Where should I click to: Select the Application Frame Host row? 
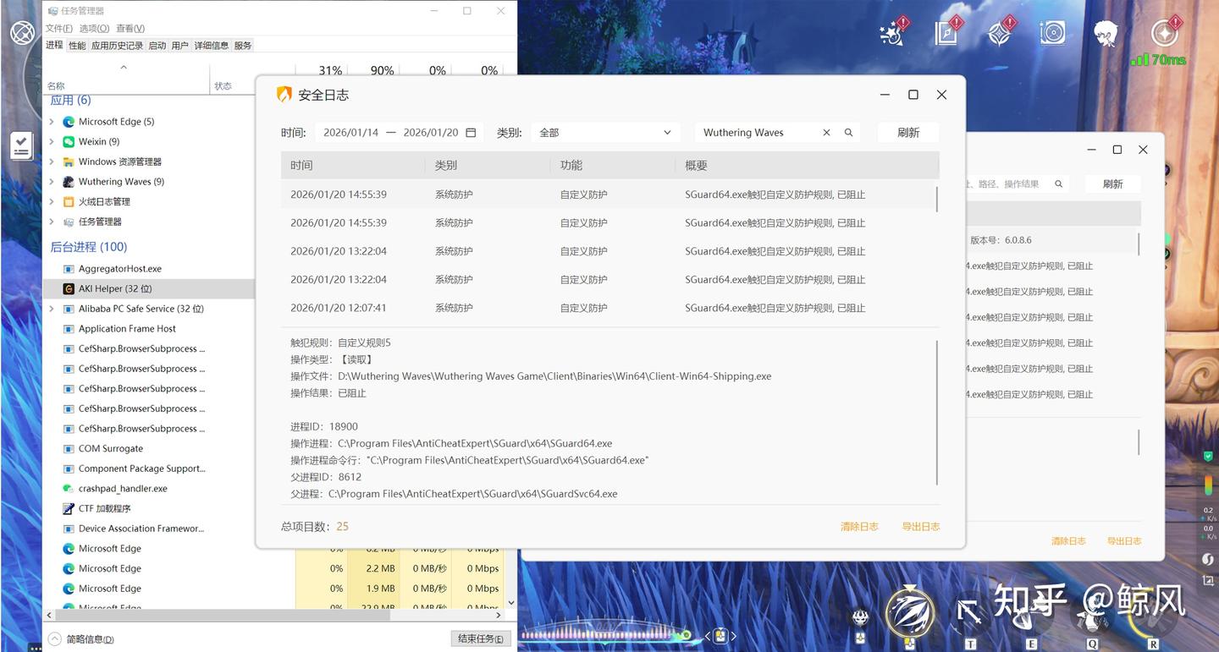149,329
